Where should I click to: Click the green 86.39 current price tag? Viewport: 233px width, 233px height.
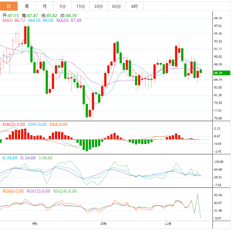click(222, 73)
